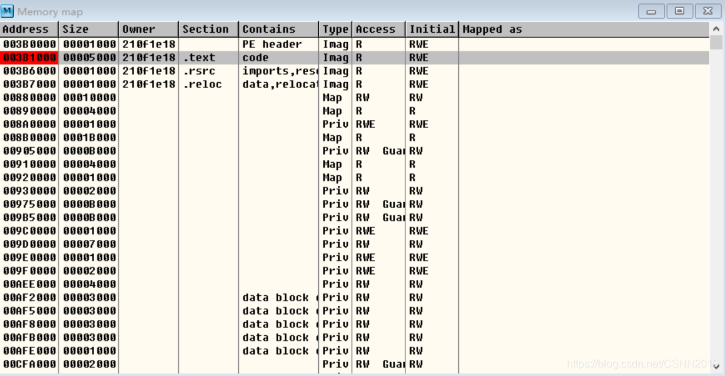The height and width of the screenshot is (376, 725).
Task: Select the row at address 00880000
Action: (355, 98)
